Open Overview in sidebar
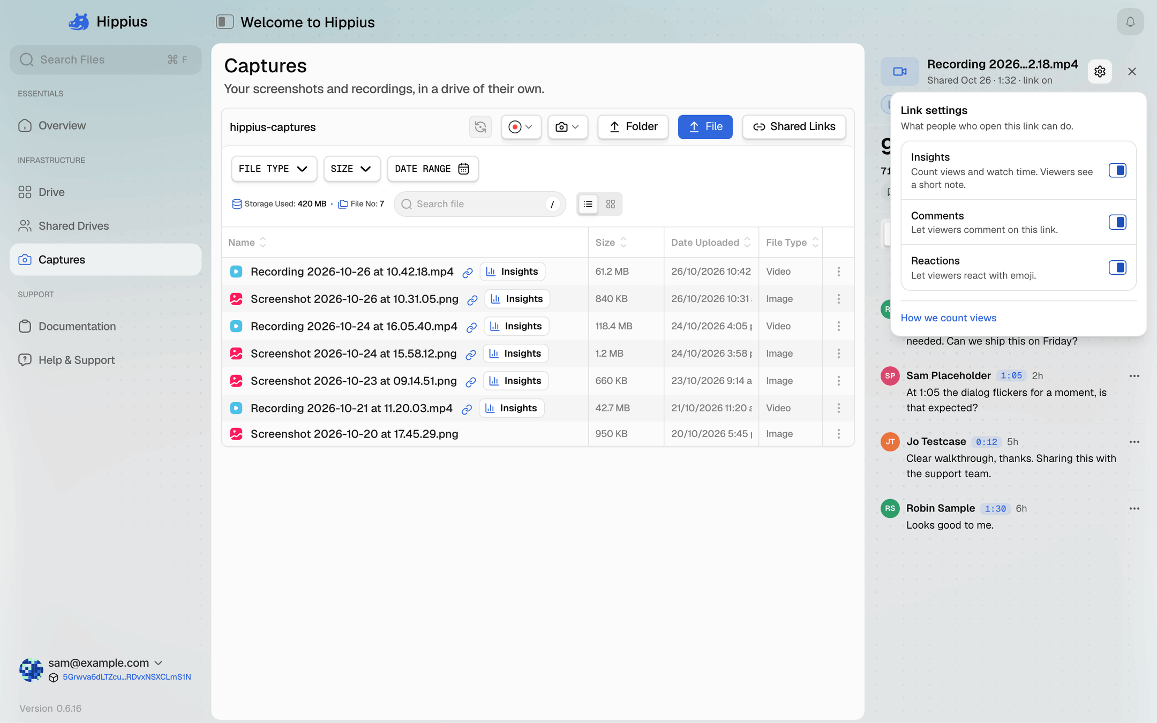Viewport: 1157px width, 723px height. (x=106, y=125)
